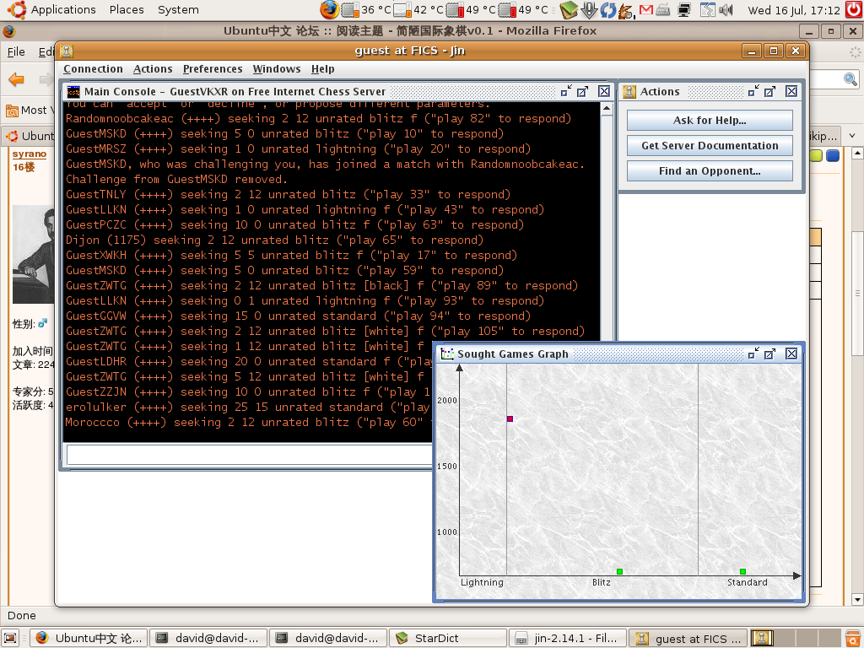The width and height of the screenshot is (864, 648).
Task: Click the Find an Opponent... button
Action: [x=710, y=170]
